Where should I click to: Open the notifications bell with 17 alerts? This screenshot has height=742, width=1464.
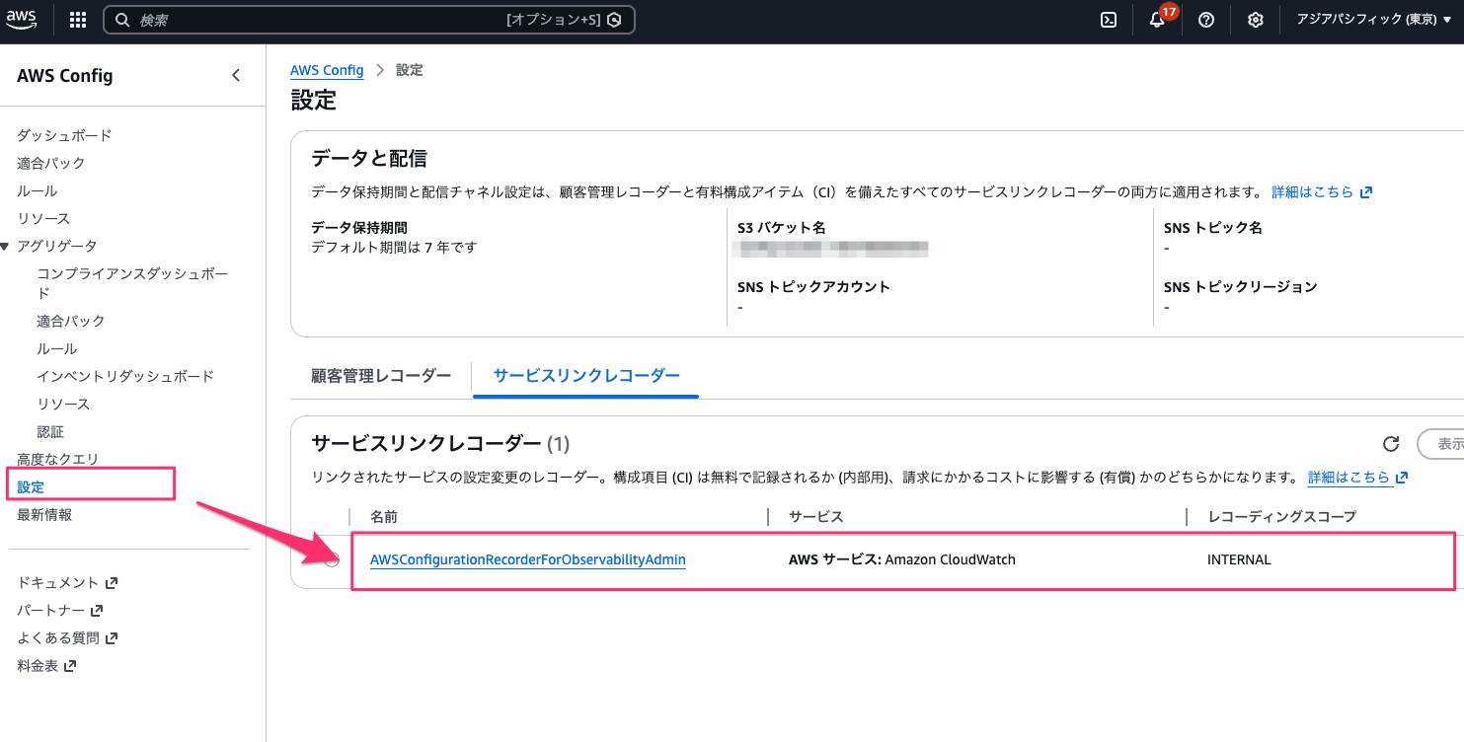[1156, 20]
